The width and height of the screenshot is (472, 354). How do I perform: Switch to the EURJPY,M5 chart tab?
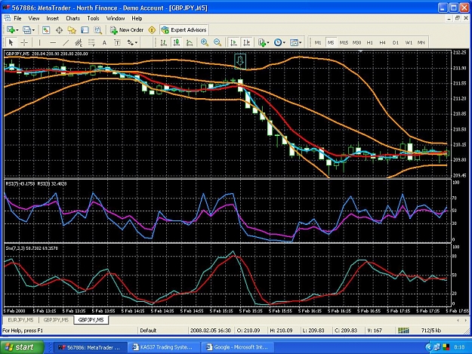click(21, 320)
